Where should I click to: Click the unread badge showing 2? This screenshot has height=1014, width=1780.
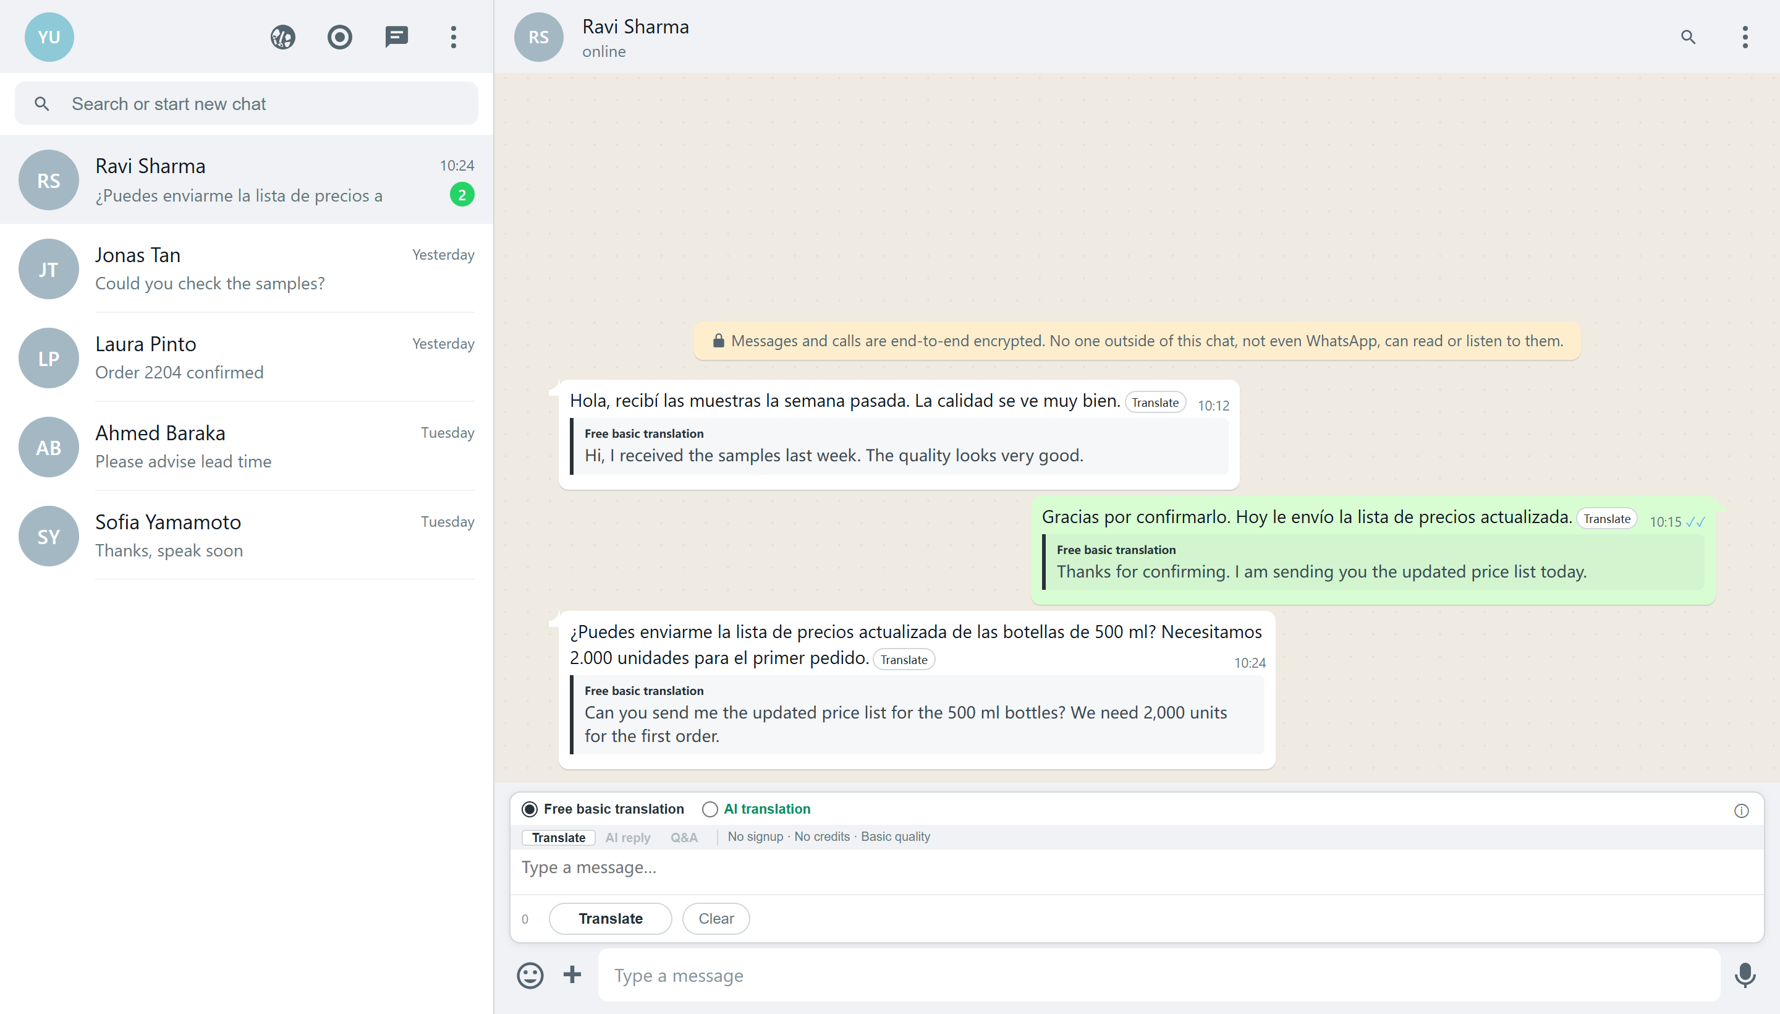[x=462, y=195]
